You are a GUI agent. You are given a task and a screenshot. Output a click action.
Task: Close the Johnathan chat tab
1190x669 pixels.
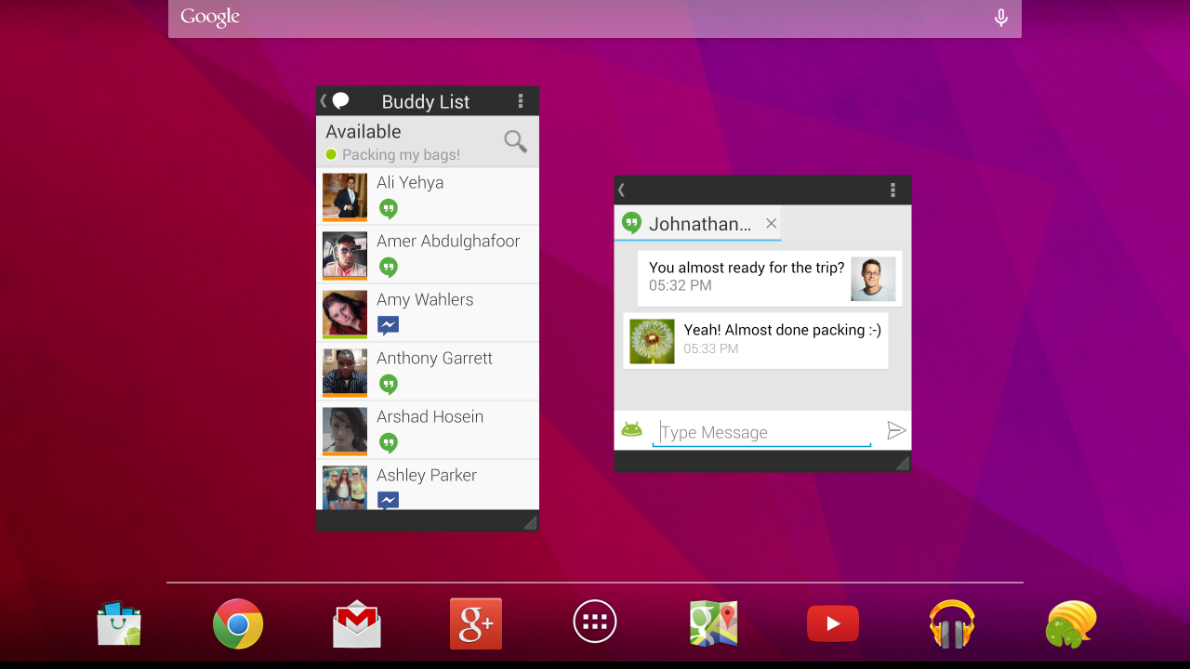tap(771, 223)
